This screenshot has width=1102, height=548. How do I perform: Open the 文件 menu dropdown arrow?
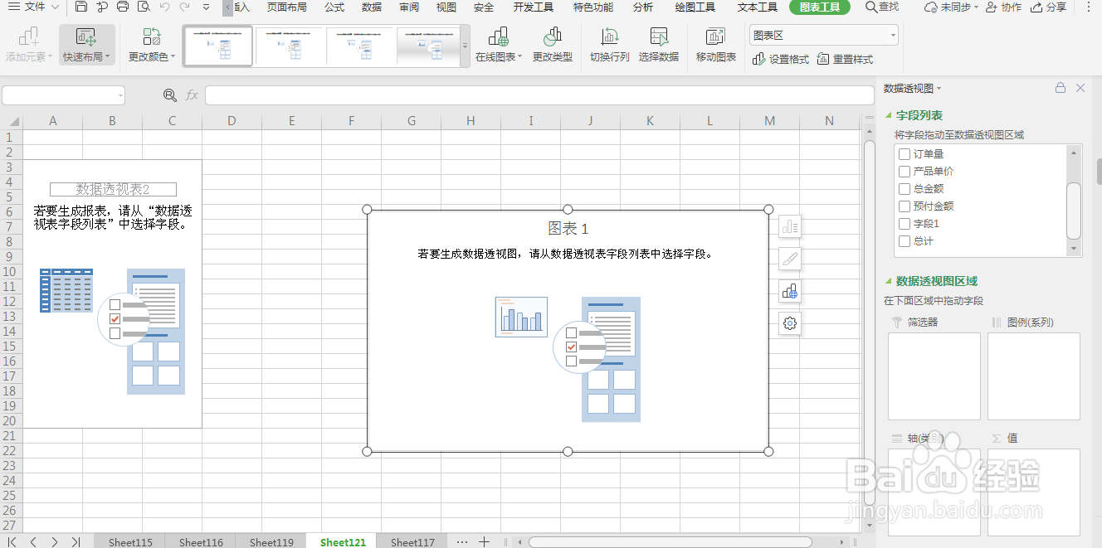tap(56, 7)
